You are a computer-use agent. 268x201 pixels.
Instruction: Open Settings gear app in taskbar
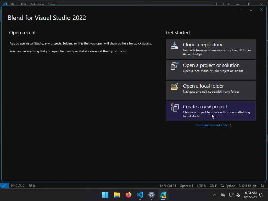pyautogui.click(x=152, y=195)
